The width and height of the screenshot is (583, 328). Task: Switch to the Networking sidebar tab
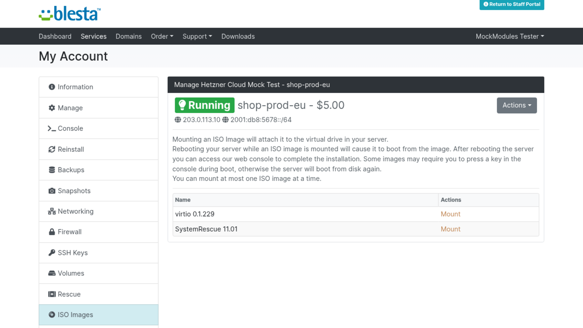[99, 211]
